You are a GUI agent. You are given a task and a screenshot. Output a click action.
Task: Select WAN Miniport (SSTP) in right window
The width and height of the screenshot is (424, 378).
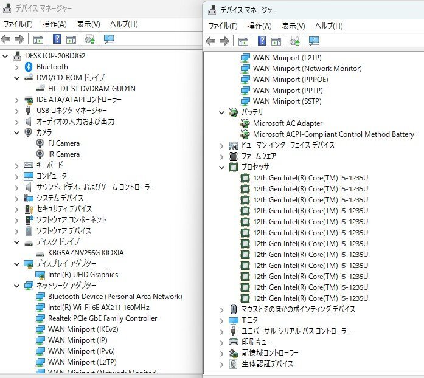(287, 101)
